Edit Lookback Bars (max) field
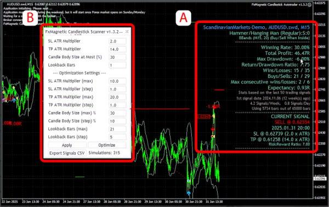This screenshot has width=329, height=207. [117, 129]
